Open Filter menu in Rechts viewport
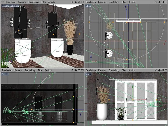The width and height of the screenshot is (168, 126). tap(40, 70)
